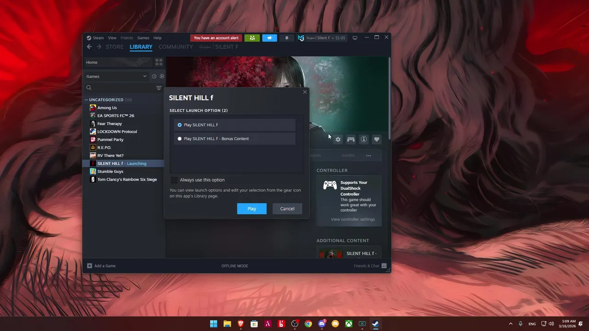Click the recent activity clock icon
Screen dimensions: 589x331
(x=154, y=76)
